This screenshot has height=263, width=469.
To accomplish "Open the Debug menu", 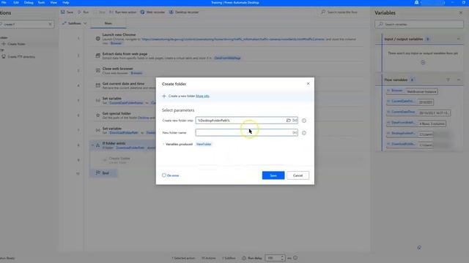I will [x=29, y=2].
